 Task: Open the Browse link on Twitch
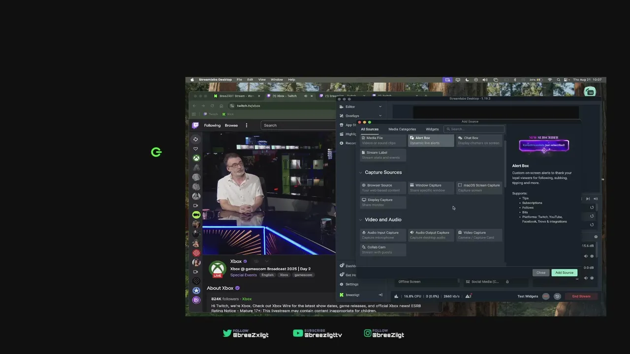coord(231,125)
